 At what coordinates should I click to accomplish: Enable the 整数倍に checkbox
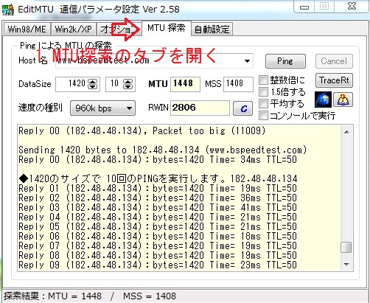[x=263, y=80]
